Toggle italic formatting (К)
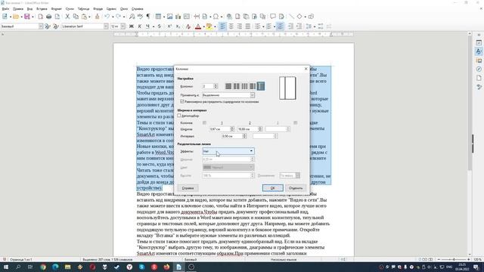Screen dimensions: 484x272 [139, 26]
